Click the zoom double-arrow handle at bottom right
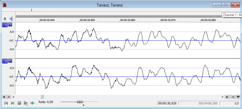The image size is (242, 109). 238,97
